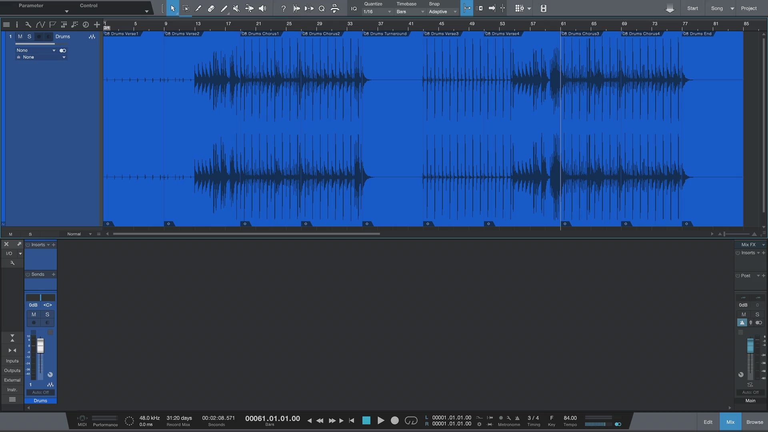Open the Marker track flag icon
Screen dimensions: 768x432
pyautogui.click(x=52, y=25)
